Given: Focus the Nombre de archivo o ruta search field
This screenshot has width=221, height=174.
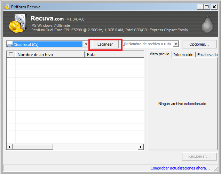Looking at the screenshot, I should point(150,44).
